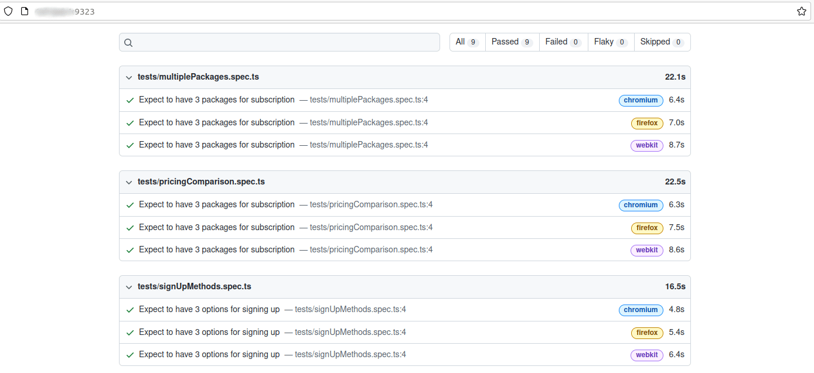Click the magnifier icon in the search box
Viewport: 814px width, 373px height.
[128, 43]
